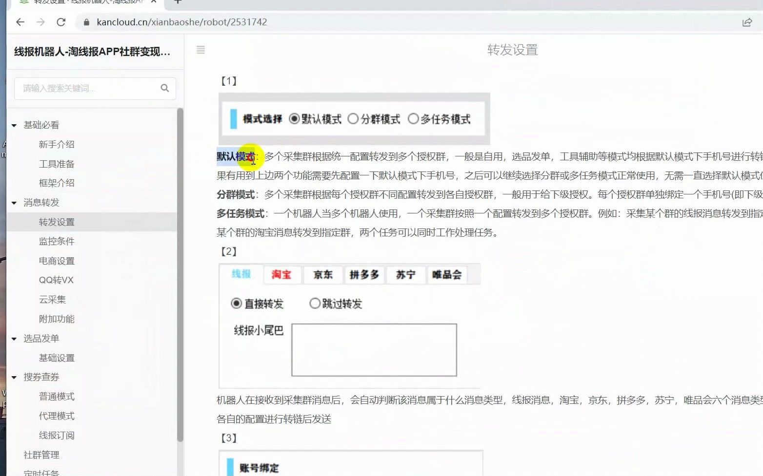763x476 pixels.
Task: Select the 多任务模式 radio button
Action: [413, 119]
